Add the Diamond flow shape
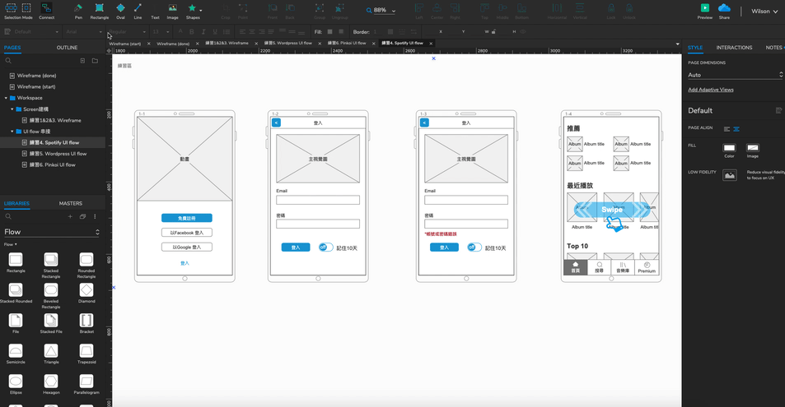This screenshot has height=407, width=785. coord(86,290)
